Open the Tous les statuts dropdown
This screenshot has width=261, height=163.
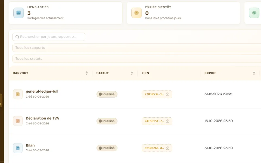click(136, 59)
